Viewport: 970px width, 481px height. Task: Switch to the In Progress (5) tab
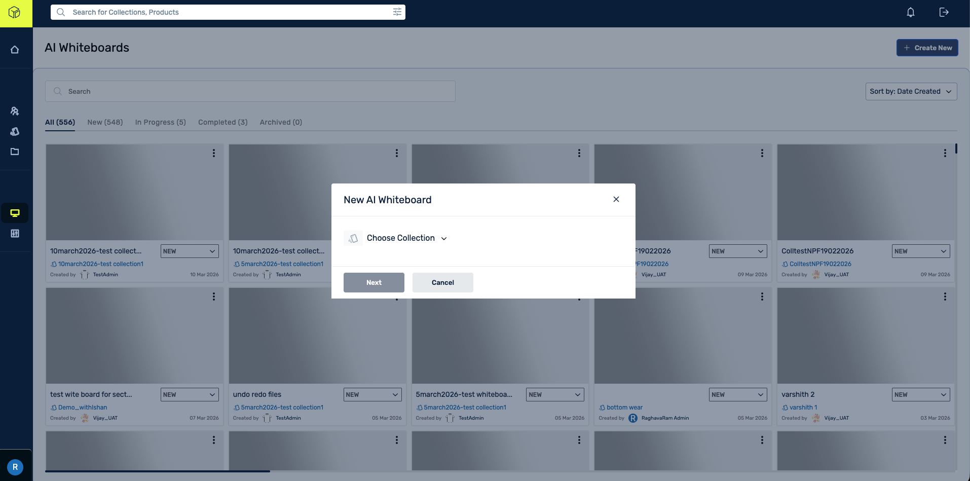(x=160, y=122)
